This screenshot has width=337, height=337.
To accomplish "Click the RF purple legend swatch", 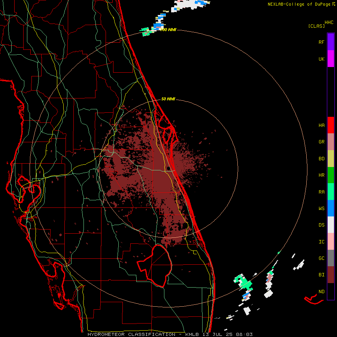I will click(331, 42).
